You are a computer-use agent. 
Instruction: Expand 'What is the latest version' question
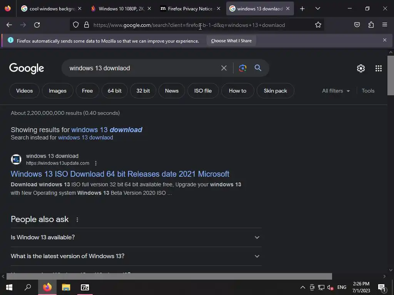(136, 256)
